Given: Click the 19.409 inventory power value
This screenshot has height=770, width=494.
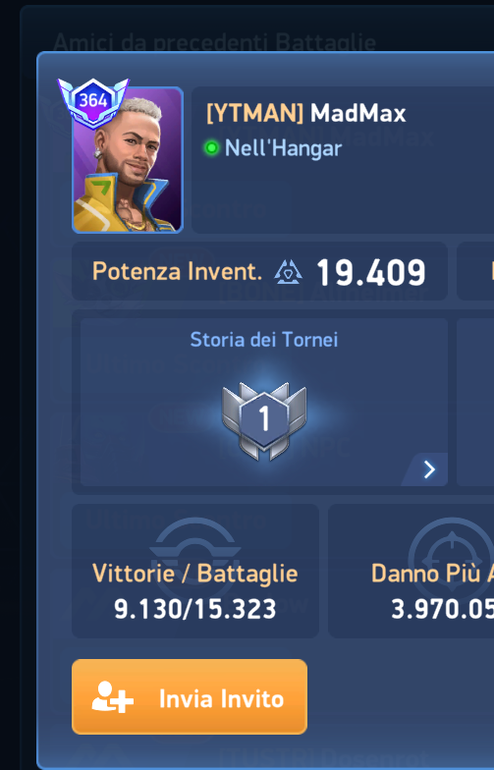Looking at the screenshot, I should pyautogui.click(x=371, y=272).
